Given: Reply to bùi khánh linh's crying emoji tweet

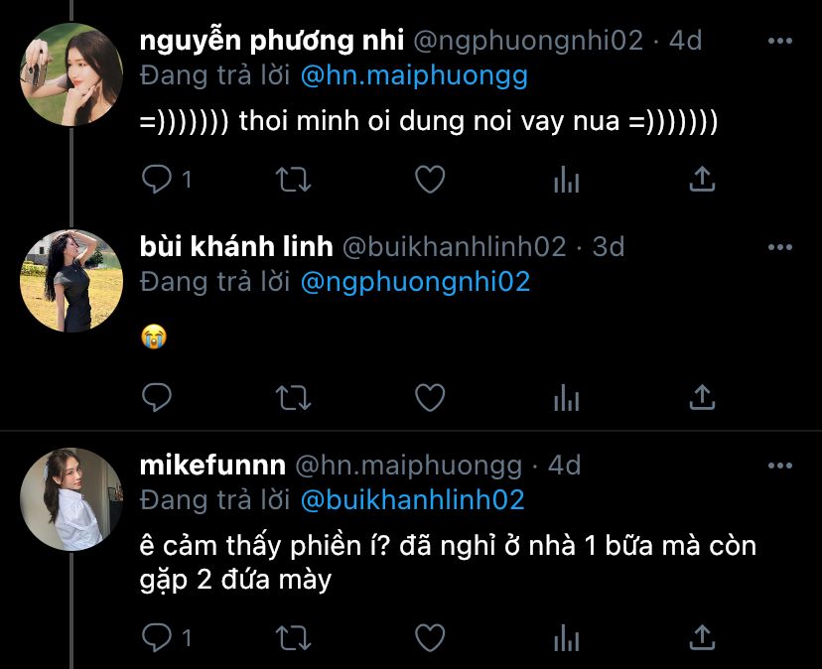Looking at the screenshot, I should coord(157,397).
